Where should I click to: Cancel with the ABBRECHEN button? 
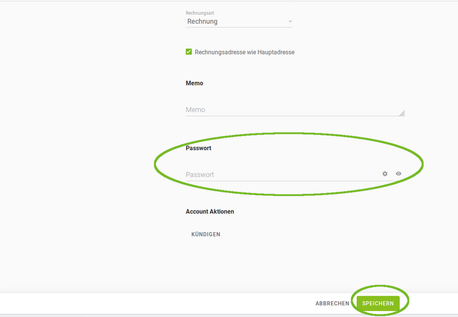point(332,303)
